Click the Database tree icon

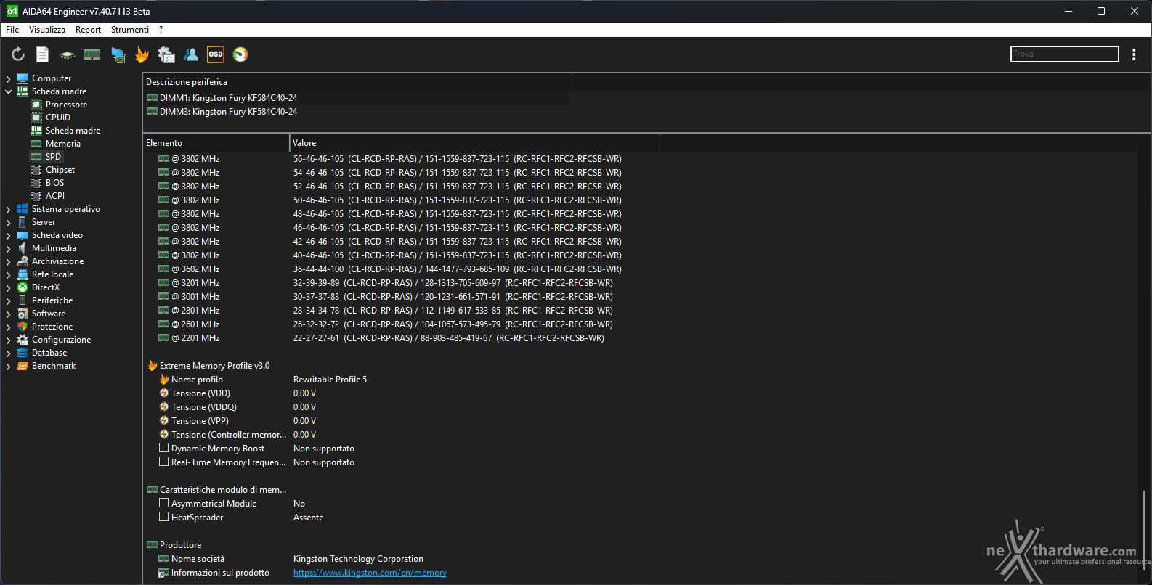23,353
